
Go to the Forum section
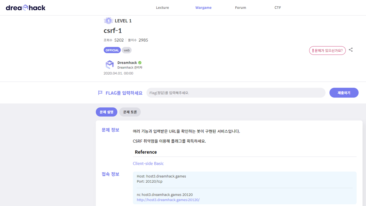click(240, 7)
